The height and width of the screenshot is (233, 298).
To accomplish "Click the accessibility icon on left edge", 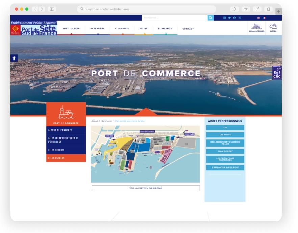I will pyautogui.click(x=14, y=58).
